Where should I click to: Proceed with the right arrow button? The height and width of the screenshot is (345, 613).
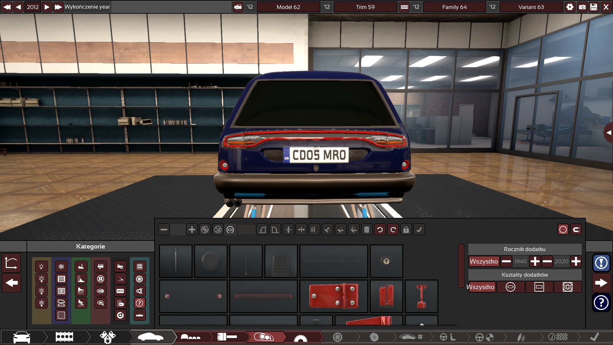coord(601,283)
